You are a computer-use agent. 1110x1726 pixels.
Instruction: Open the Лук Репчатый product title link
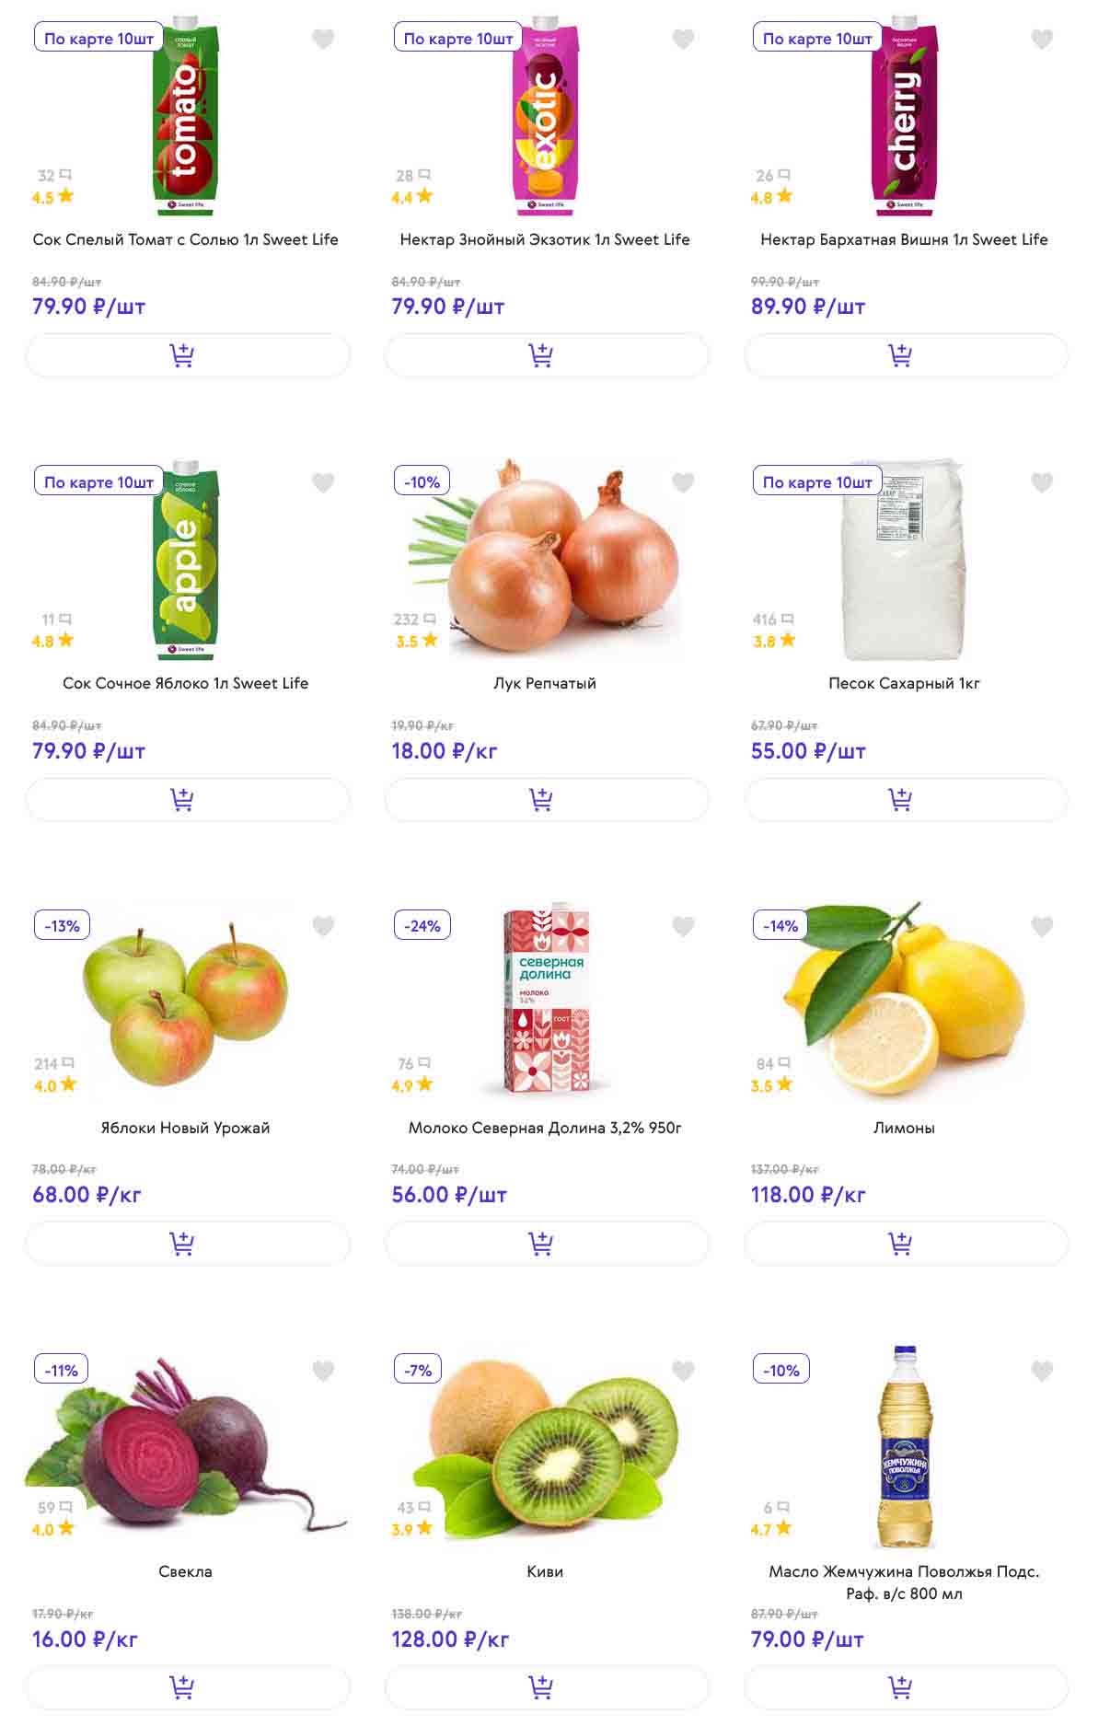click(545, 683)
